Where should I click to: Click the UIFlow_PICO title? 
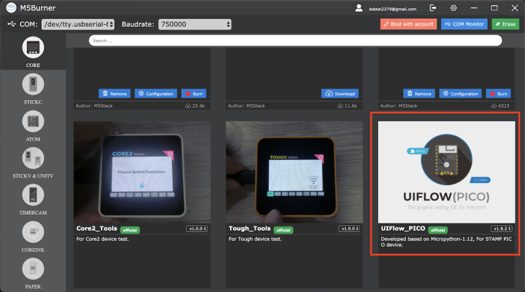point(403,228)
